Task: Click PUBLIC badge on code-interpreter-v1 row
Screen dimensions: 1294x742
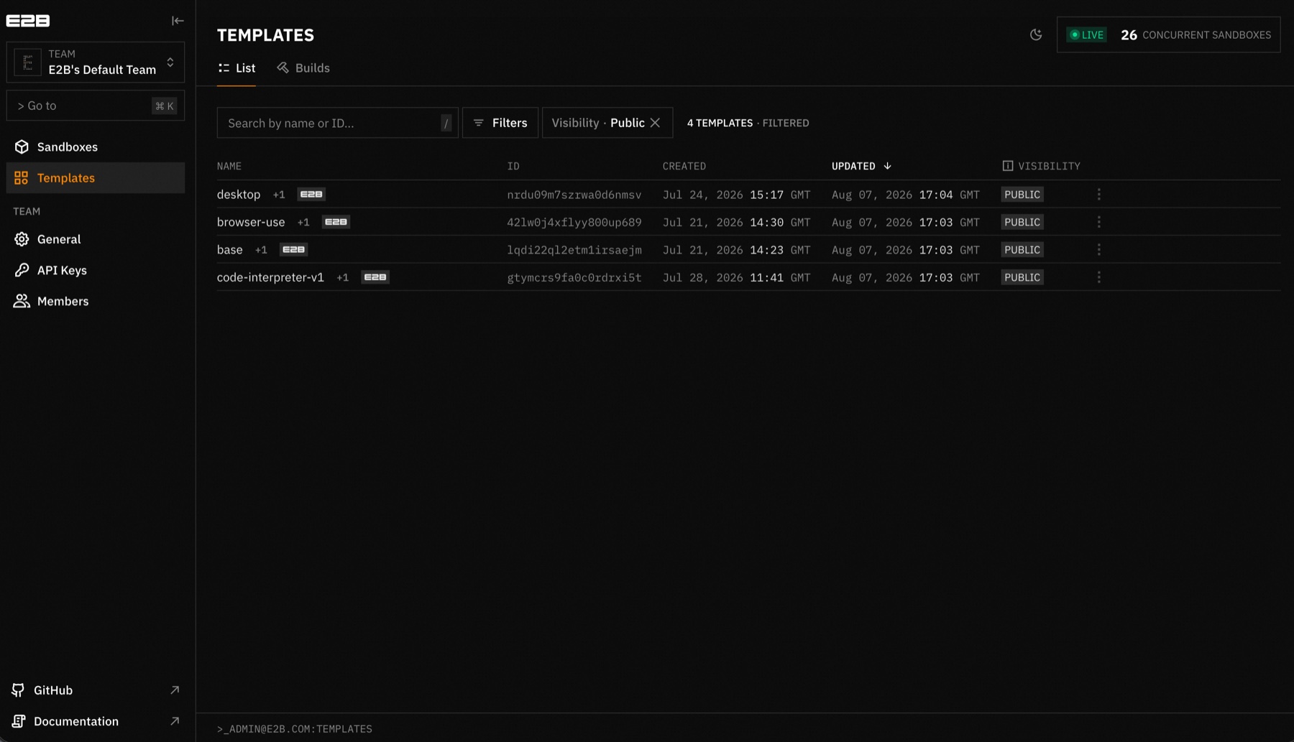Action: coord(1022,277)
